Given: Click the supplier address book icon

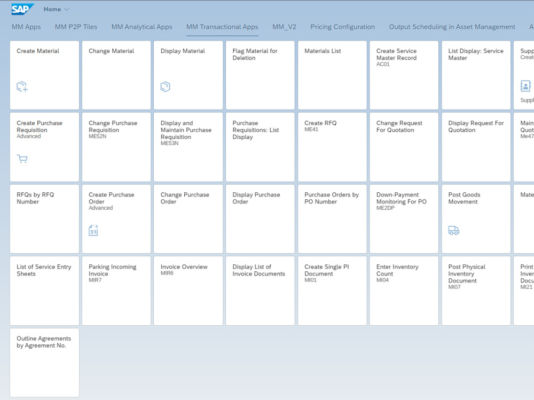Looking at the screenshot, I should (x=525, y=86).
